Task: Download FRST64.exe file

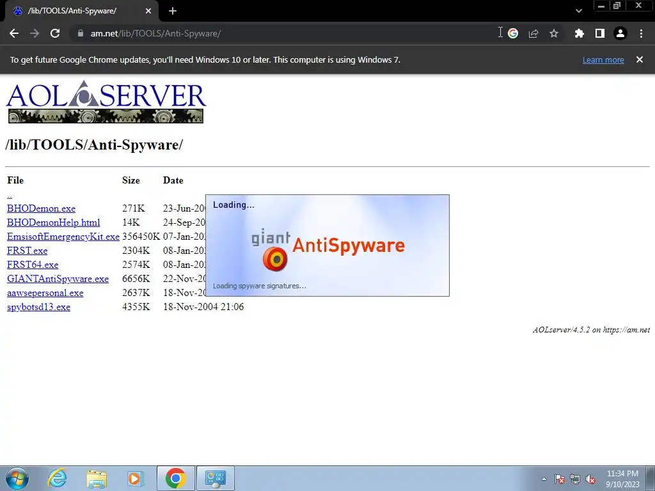Action: (x=33, y=265)
